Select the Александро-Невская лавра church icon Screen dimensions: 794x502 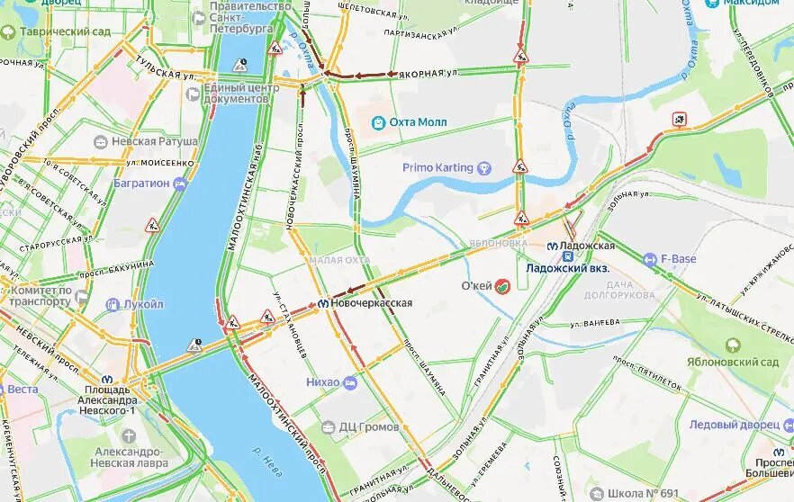[129, 435]
